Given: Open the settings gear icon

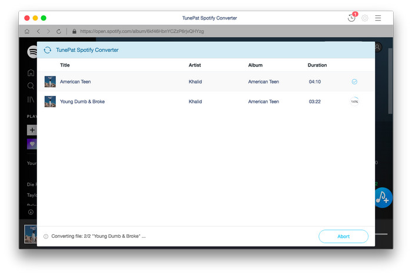Looking at the screenshot, I should click(x=365, y=18).
